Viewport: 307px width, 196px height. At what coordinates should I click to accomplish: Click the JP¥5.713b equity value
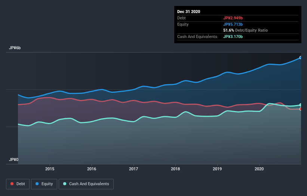pyautogui.click(x=233, y=24)
